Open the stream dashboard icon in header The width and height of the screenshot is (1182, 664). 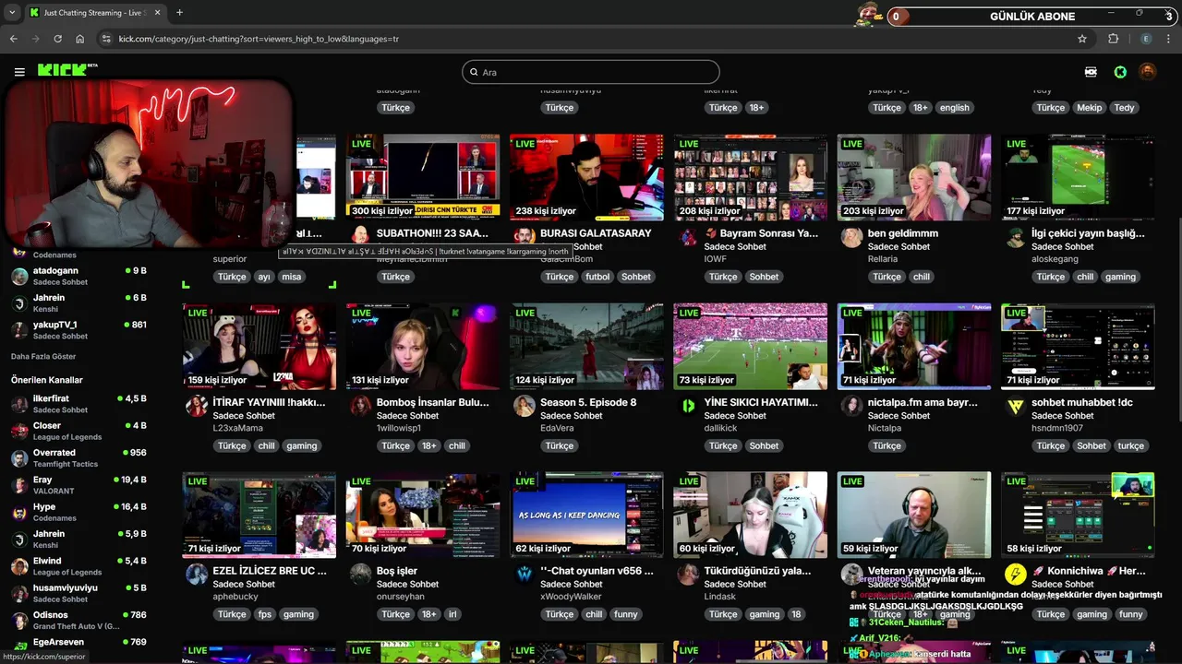coord(1092,72)
